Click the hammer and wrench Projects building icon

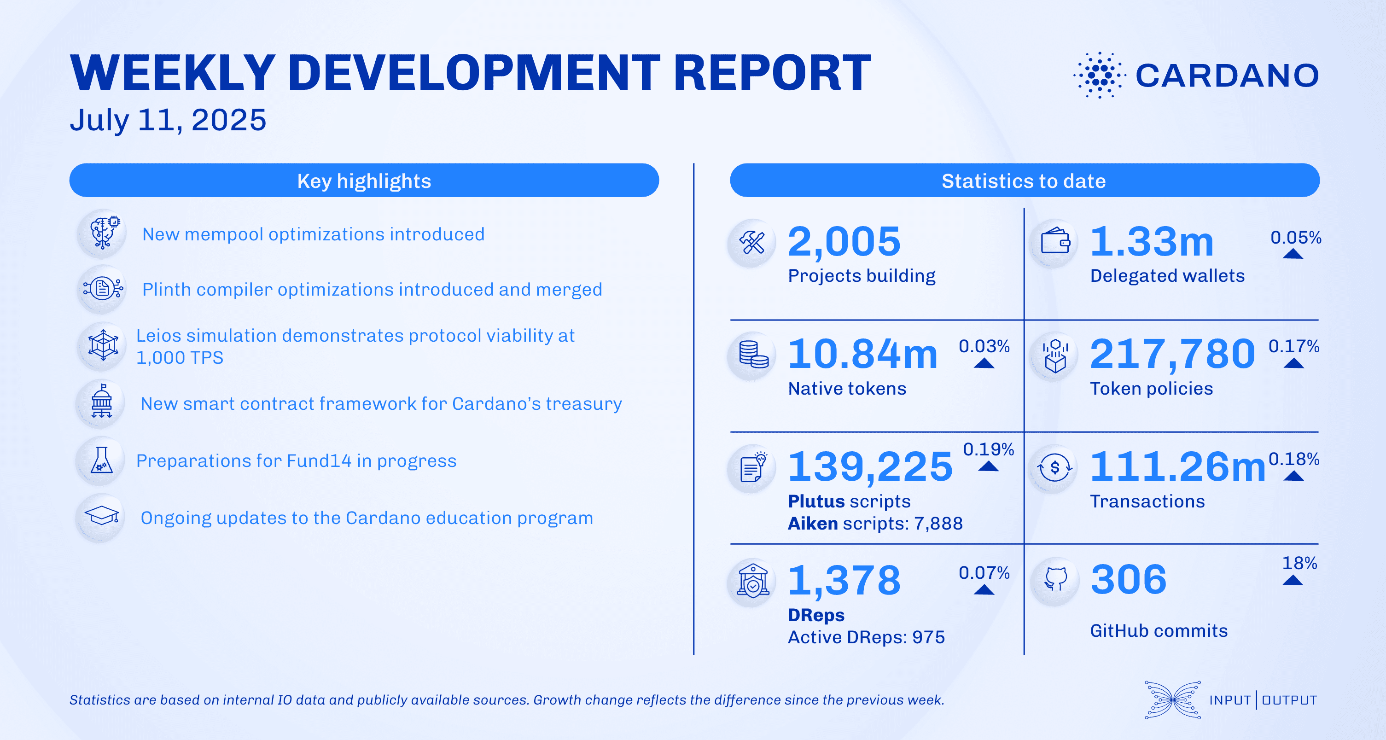pyautogui.click(x=751, y=243)
